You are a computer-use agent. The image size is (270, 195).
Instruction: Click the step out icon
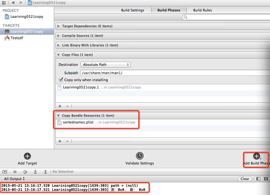click(46, 172)
